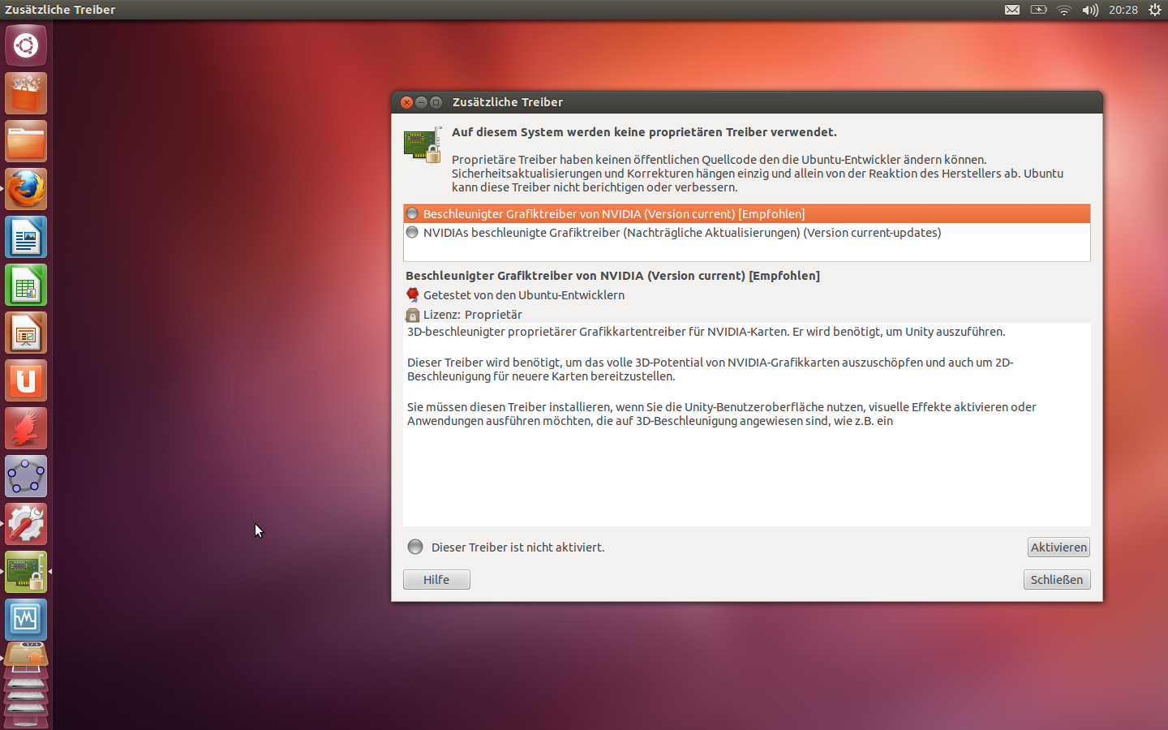Open the red bird application launcher

click(26, 428)
